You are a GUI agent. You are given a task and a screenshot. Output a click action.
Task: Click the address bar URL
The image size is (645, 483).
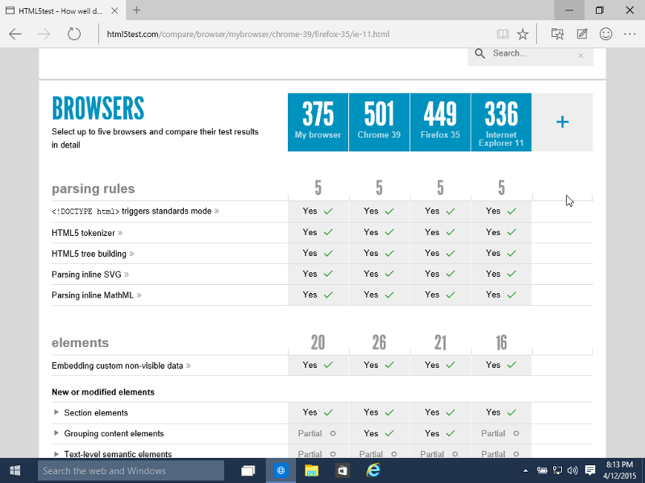(x=248, y=34)
